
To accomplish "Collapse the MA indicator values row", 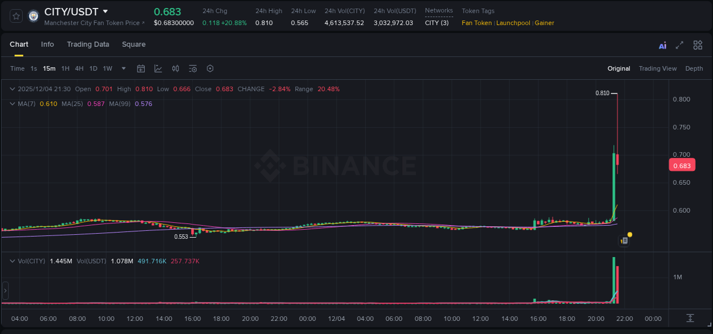I will [x=11, y=104].
